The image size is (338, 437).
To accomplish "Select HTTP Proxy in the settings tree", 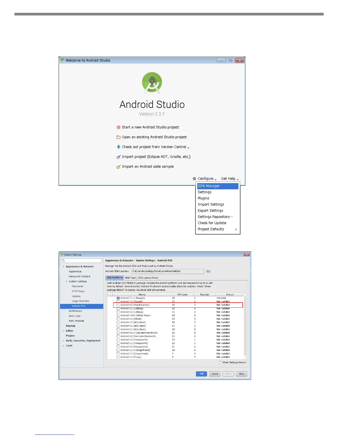I will (x=78, y=291).
